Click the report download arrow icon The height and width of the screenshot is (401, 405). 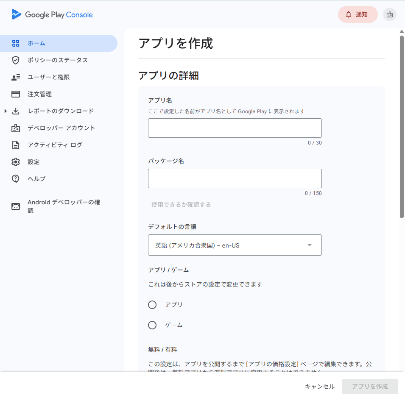tap(16, 111)
